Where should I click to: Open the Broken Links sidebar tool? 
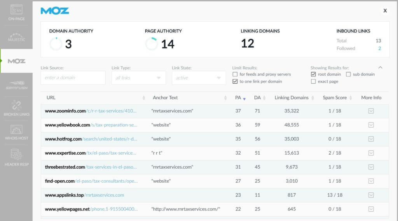(x=16, y=108)
